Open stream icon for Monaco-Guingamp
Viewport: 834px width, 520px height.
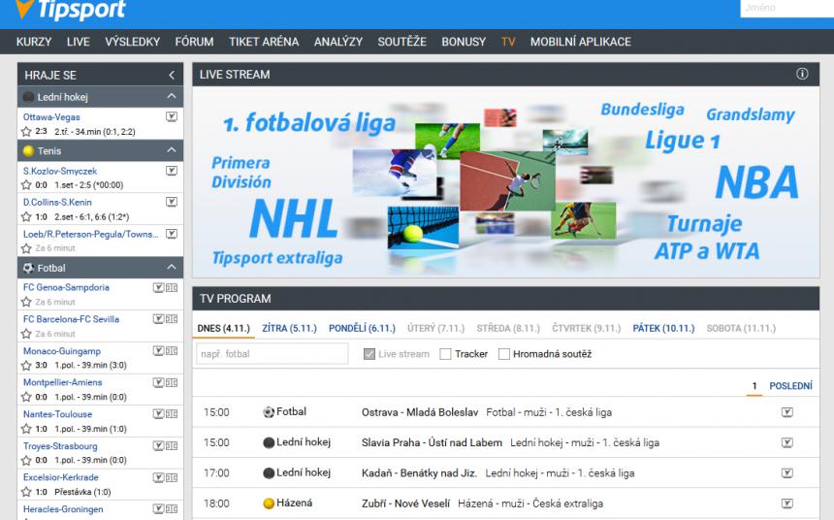click(158, 351)
